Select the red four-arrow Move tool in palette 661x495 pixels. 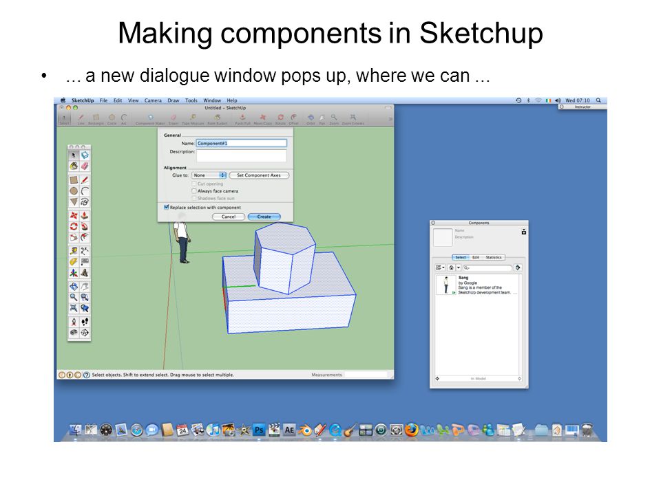click(x=74, y=215)
